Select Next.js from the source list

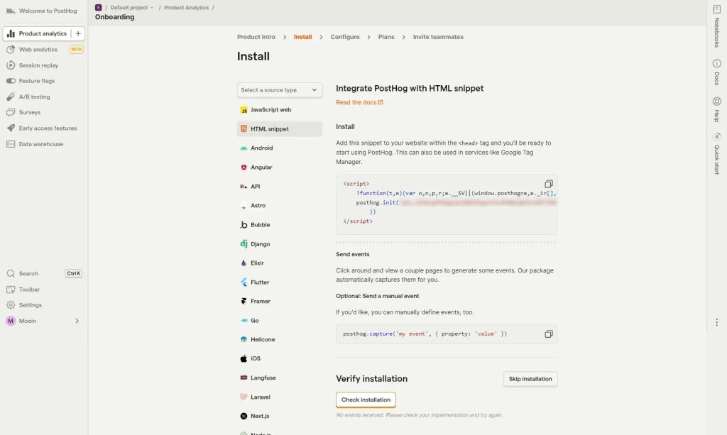(x=280, y=416)
